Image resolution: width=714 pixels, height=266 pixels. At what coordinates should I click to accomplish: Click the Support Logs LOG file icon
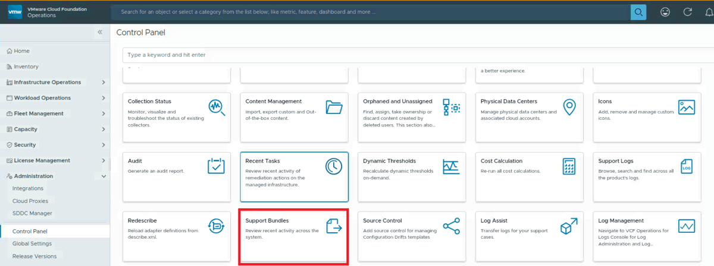(687, 166)
